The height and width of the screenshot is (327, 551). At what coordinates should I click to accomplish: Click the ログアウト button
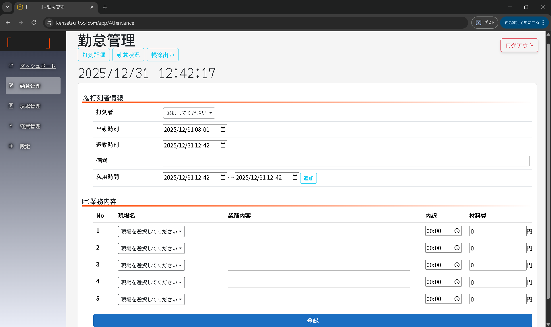coord(519,45)
